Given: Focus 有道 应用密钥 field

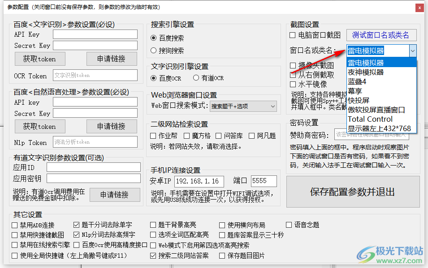Looking at the screenshot, I should coord(94,179).
